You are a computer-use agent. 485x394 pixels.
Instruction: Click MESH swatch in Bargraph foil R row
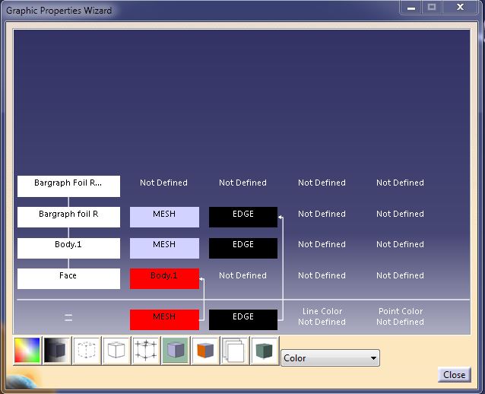[164, 217]
